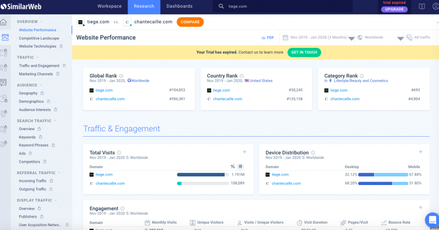439x230 pixels.
Task: Open the book guide icon in header
Action: pos(422,6)
